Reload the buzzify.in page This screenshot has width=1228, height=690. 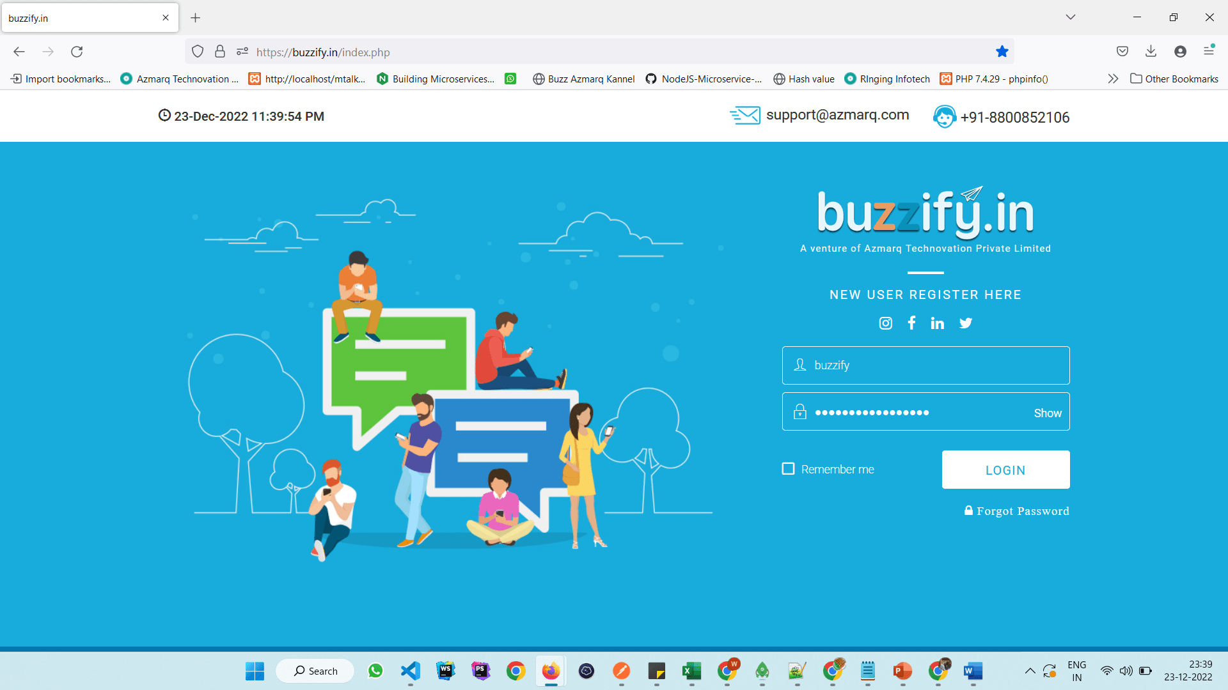(77, 52)
